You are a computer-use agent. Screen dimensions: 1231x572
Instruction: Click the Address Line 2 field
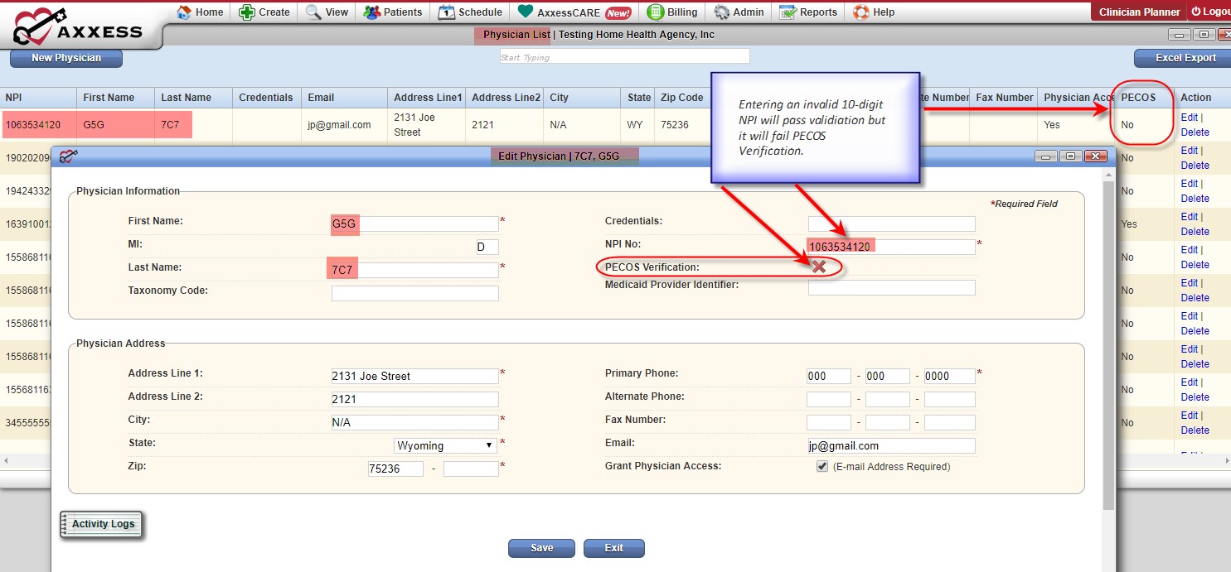click(x=414, y=399)
